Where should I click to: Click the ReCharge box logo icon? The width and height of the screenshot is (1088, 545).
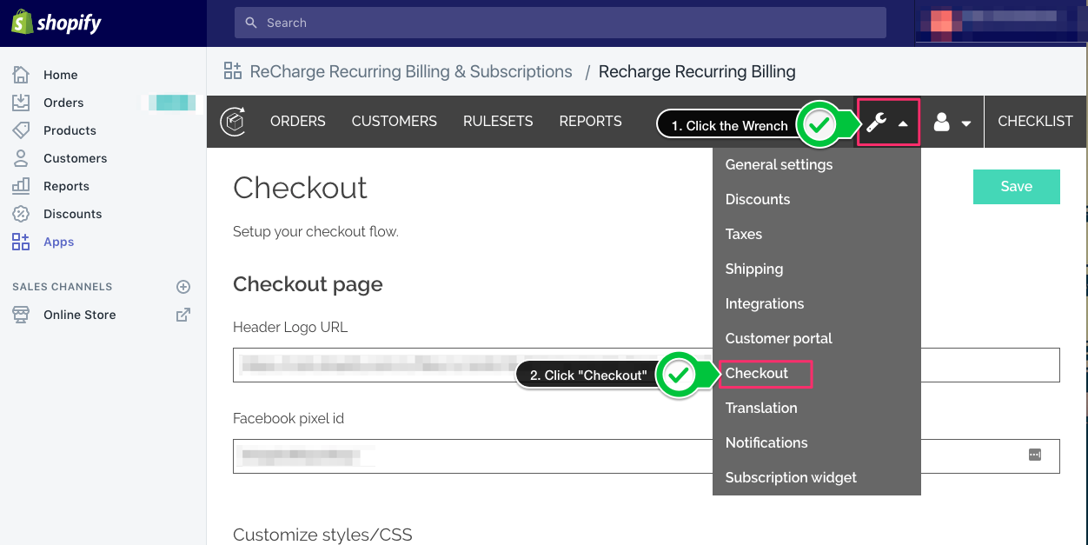pos(232,122)
